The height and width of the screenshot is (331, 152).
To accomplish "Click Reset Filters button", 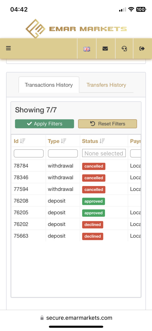I will tap(107, 124).
